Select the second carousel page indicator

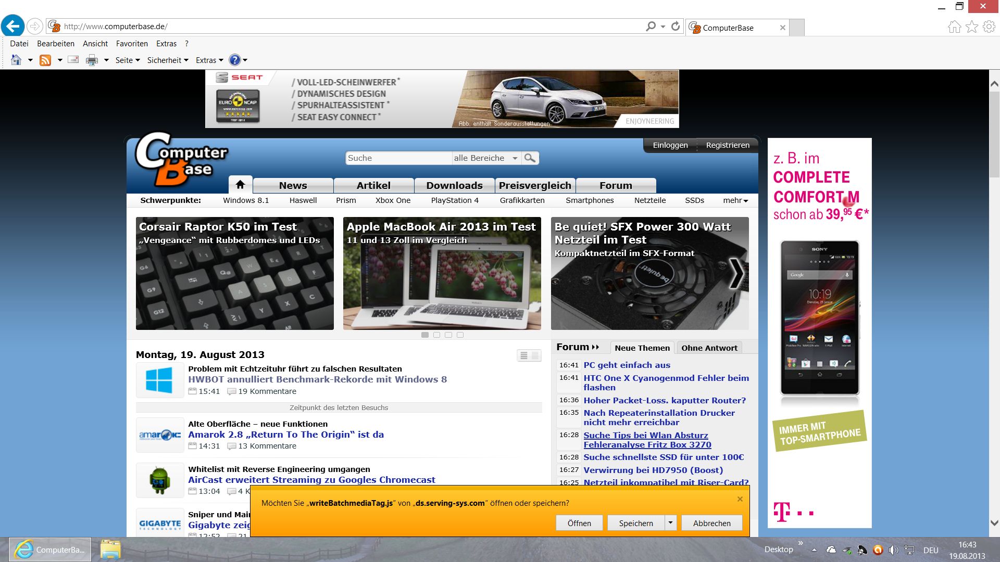pyautogui.click(x=436, y=335)
